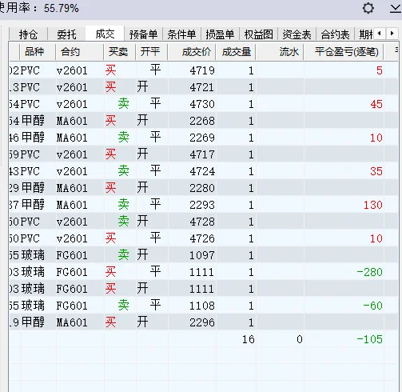Image resolution: width=402 pixels, height=392 pixels.
Task: Click 甲醇 in the 2293 row
Action: 33,205
